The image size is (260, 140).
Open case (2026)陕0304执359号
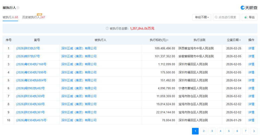tap(30, 96)
